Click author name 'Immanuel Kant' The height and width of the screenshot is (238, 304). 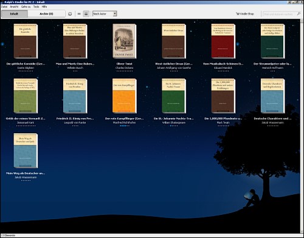(26, 122)
